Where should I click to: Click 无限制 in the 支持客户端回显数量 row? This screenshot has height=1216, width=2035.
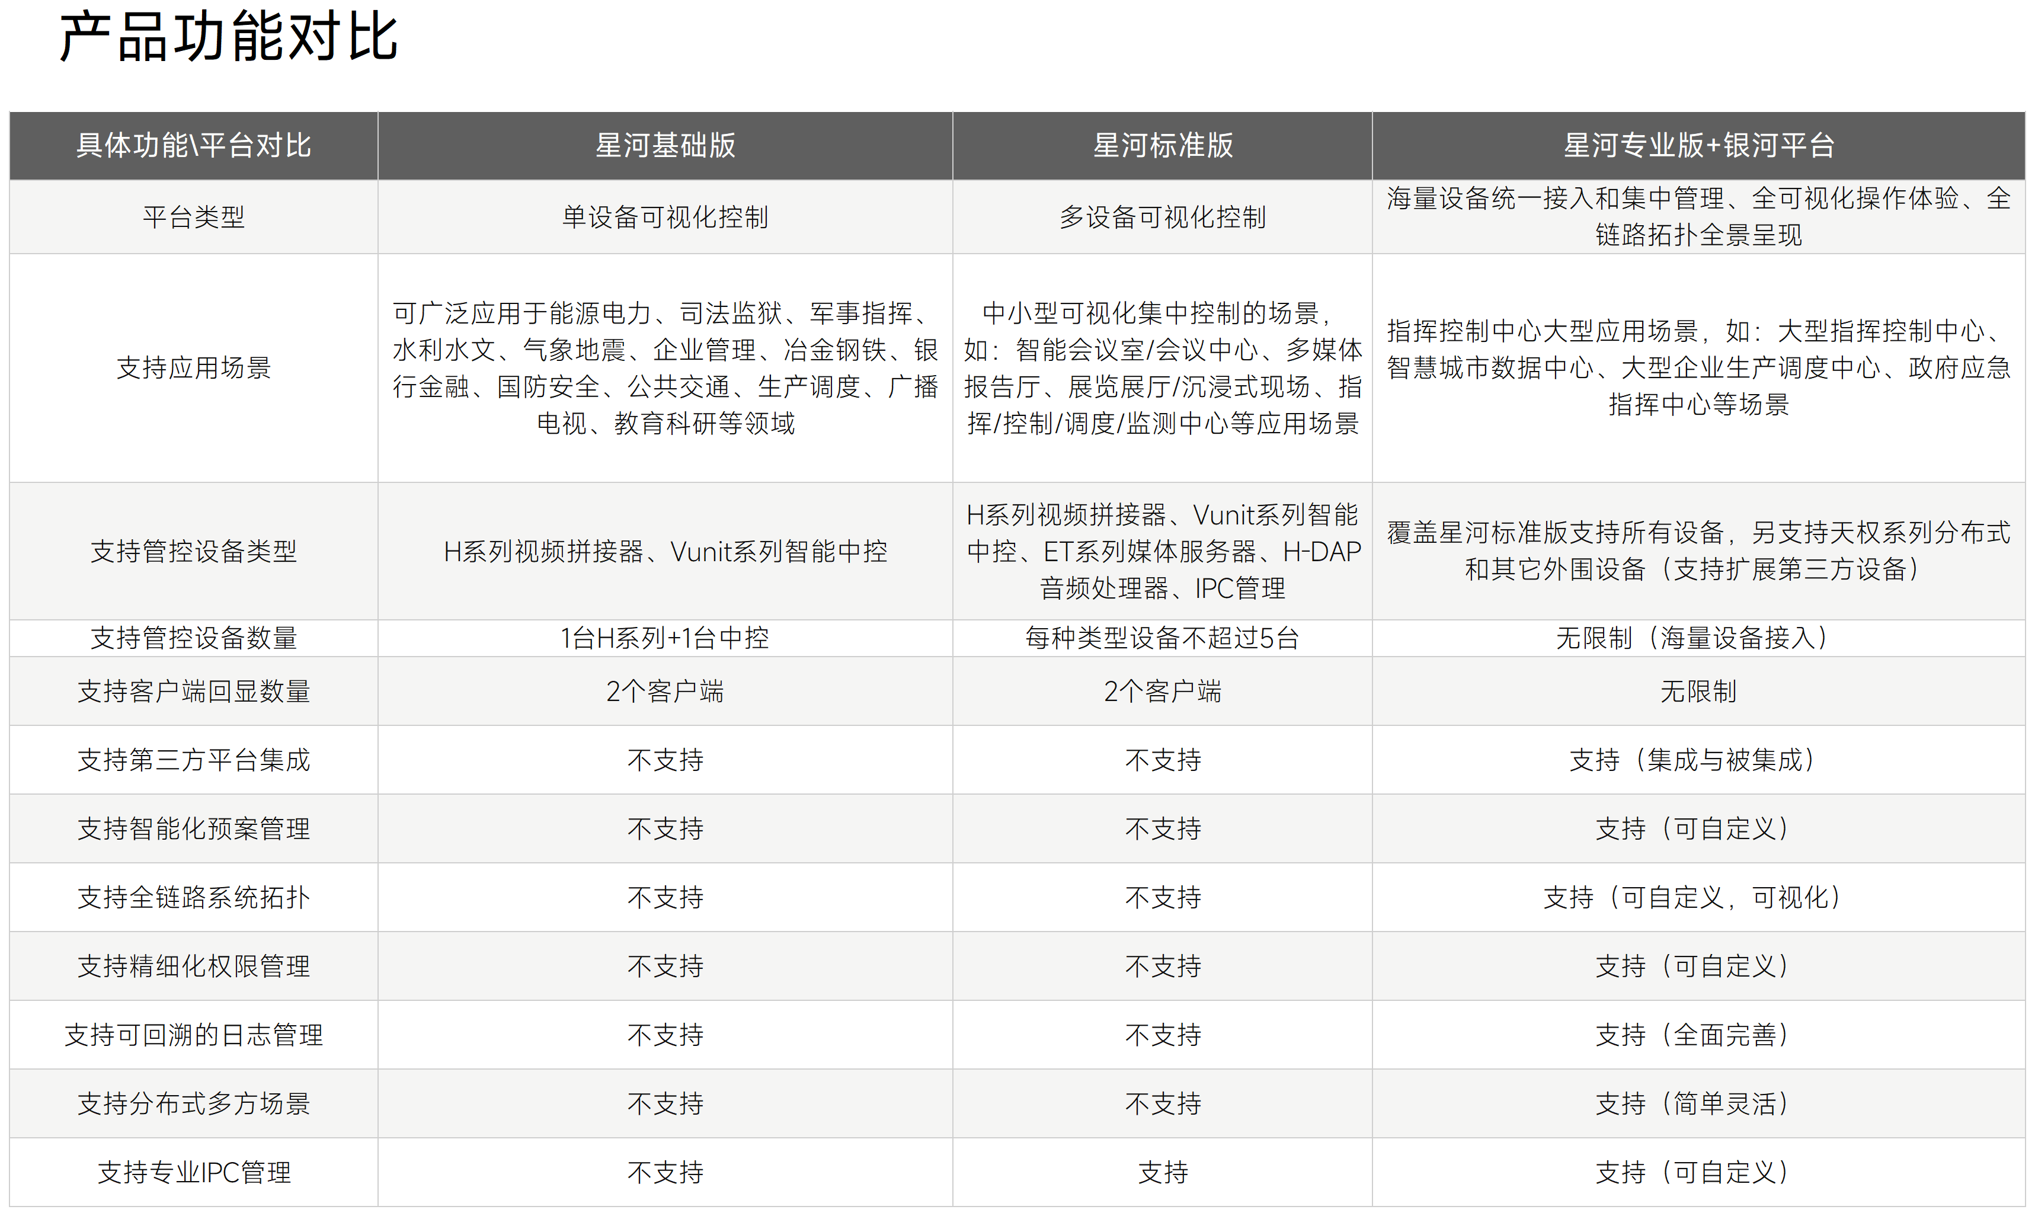[x=1699, y=692]
